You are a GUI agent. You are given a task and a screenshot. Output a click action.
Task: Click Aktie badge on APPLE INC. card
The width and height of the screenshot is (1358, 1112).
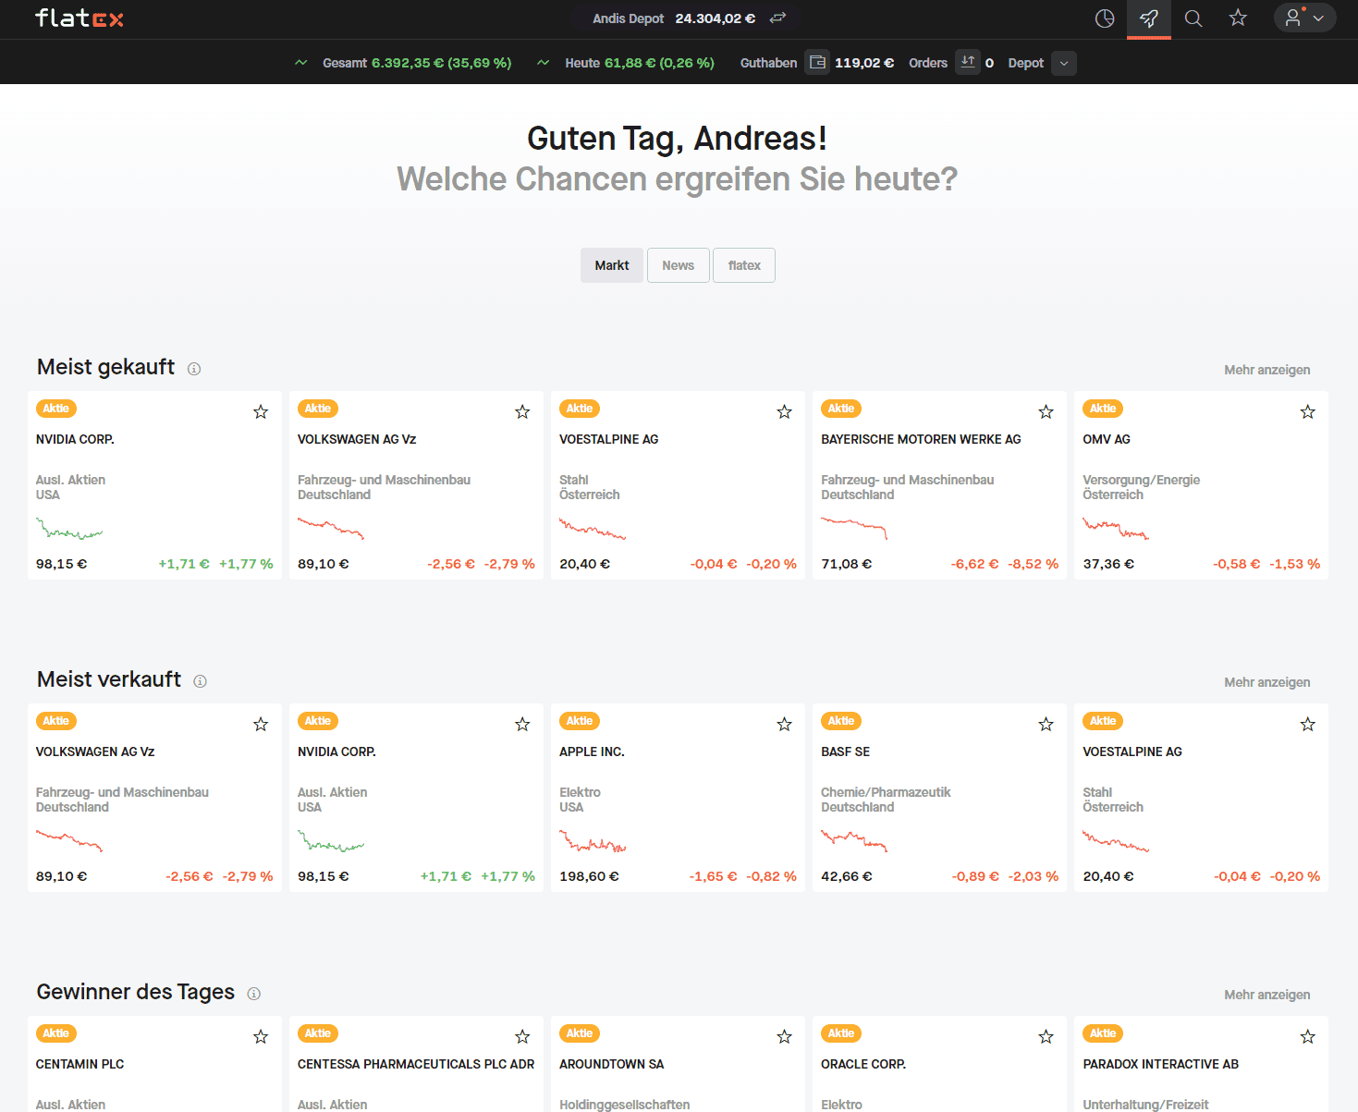pyautogui.click(x=580, y=721)
